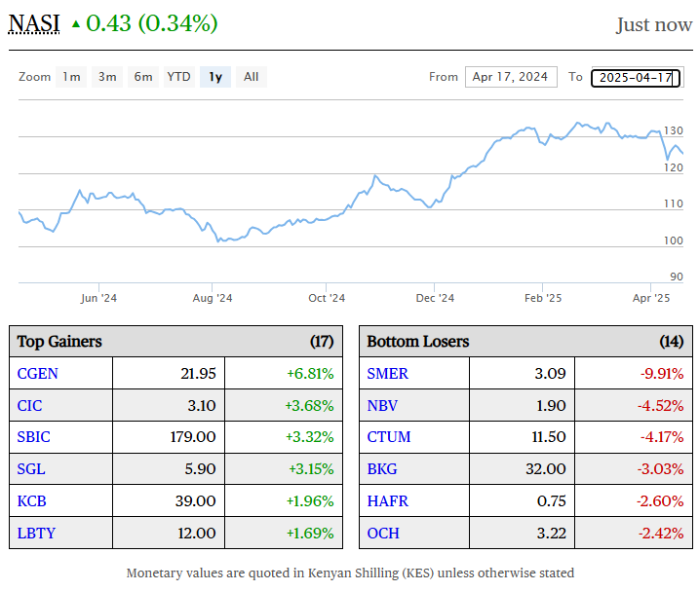This screenshot has height=591, width=699.
Task: Open the BKG ticker link
Action: pos(382,469)
